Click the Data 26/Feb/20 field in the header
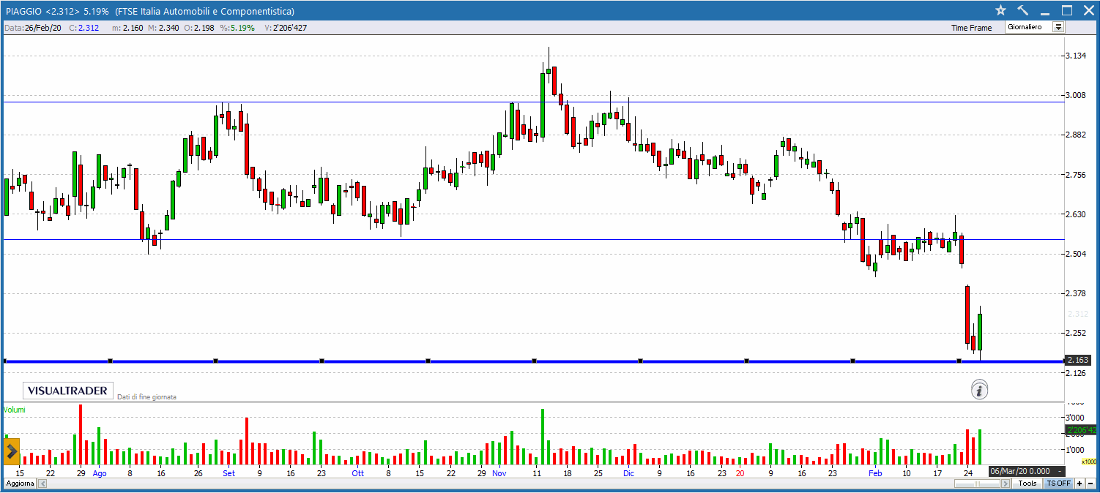1100x493 pixels. pyautogui.click(x=34, y=28)
